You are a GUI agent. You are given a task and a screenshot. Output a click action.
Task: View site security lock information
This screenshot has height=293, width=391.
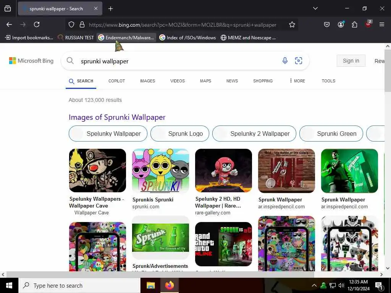82,25
